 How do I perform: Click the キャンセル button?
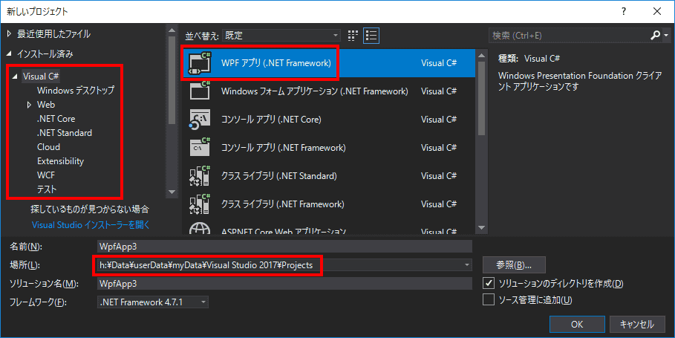(636, 324)
